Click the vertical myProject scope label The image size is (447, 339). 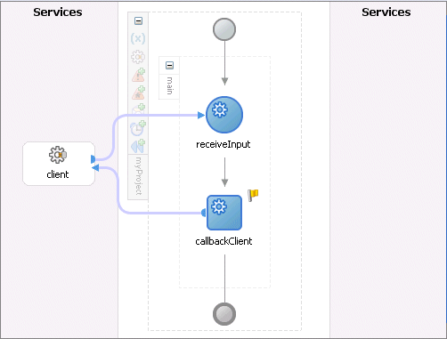coord(138,176)
